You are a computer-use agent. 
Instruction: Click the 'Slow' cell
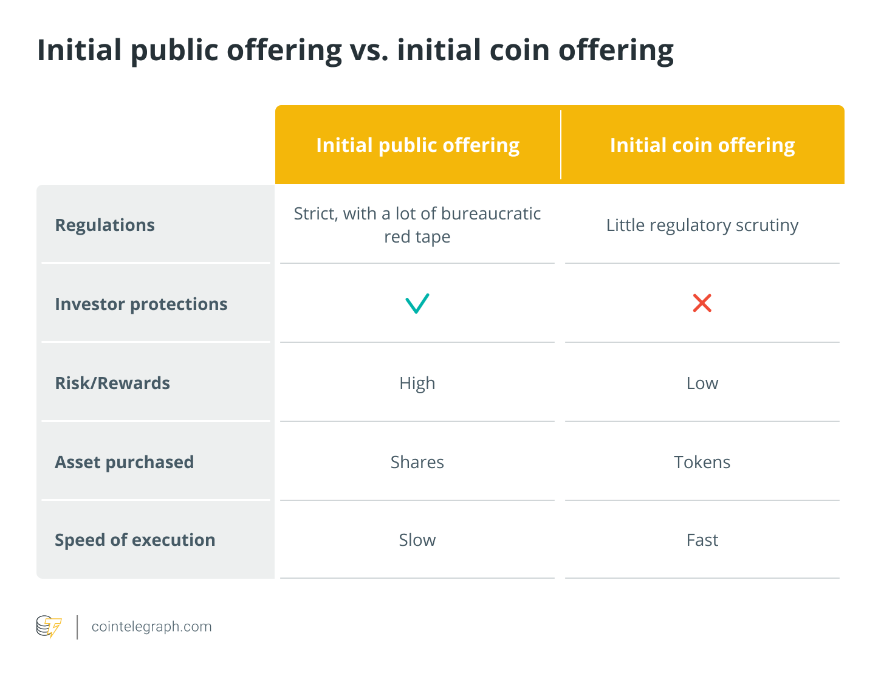(x=417, y=540)
